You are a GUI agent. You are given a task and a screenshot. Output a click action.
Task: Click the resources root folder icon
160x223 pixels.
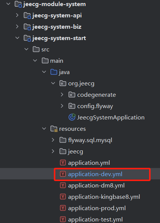click(x=54, y=129)
